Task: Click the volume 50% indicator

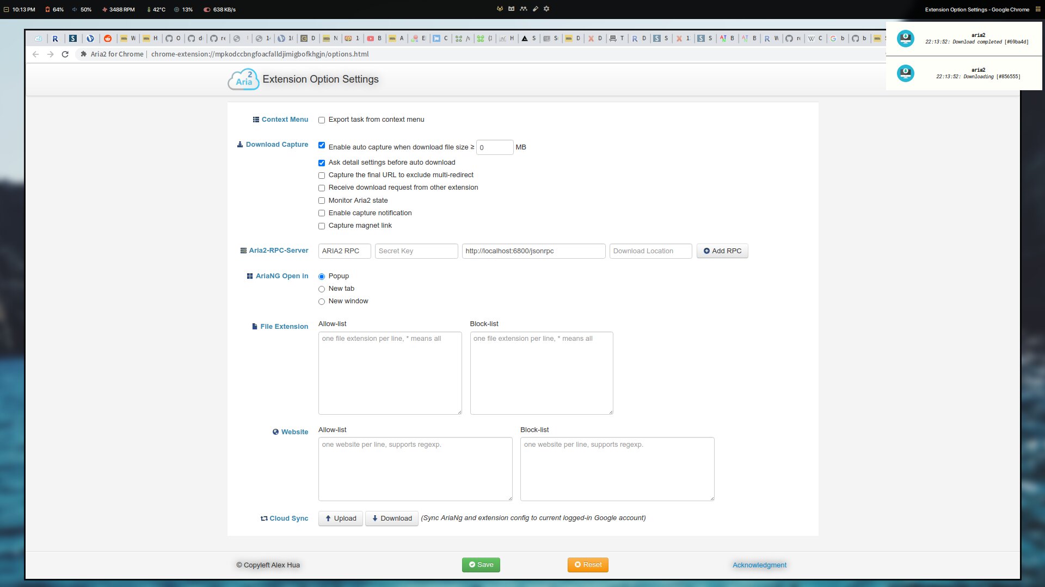Action: 82,10
